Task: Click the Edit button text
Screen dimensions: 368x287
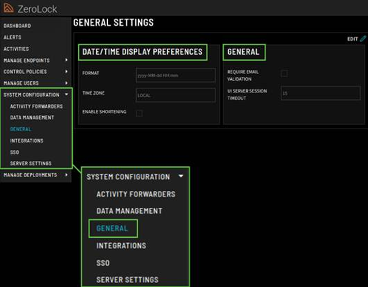Action: [x=353, y=39]
